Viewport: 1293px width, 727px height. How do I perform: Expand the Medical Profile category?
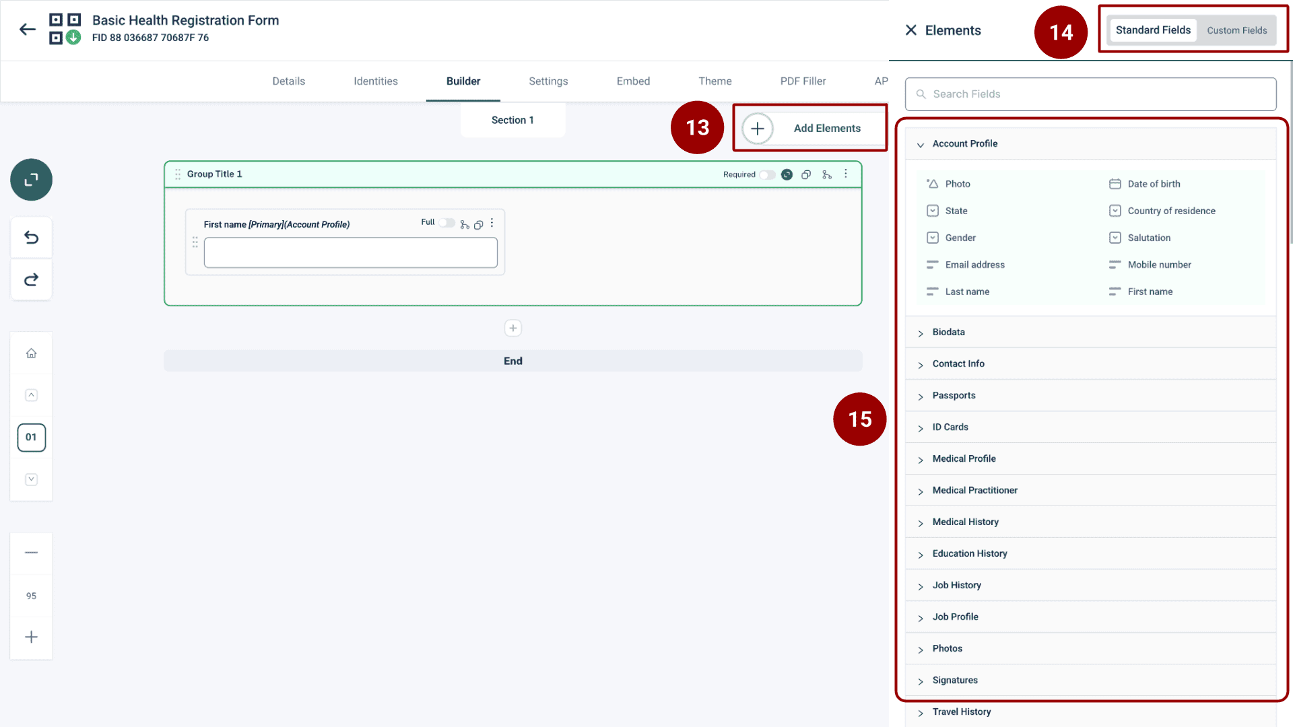[x=964, y=458]
